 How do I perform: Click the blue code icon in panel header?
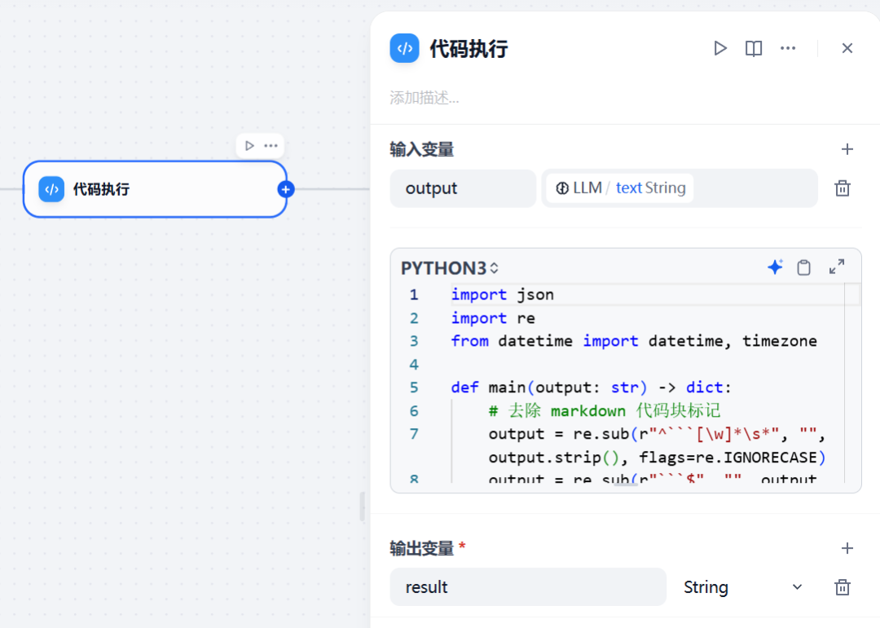tap(405, 48)
